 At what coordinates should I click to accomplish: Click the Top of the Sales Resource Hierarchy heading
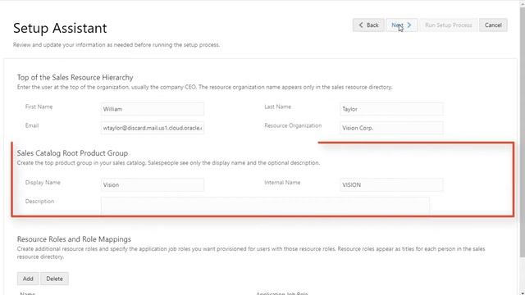pyautogui.click(x=75, y=77)
